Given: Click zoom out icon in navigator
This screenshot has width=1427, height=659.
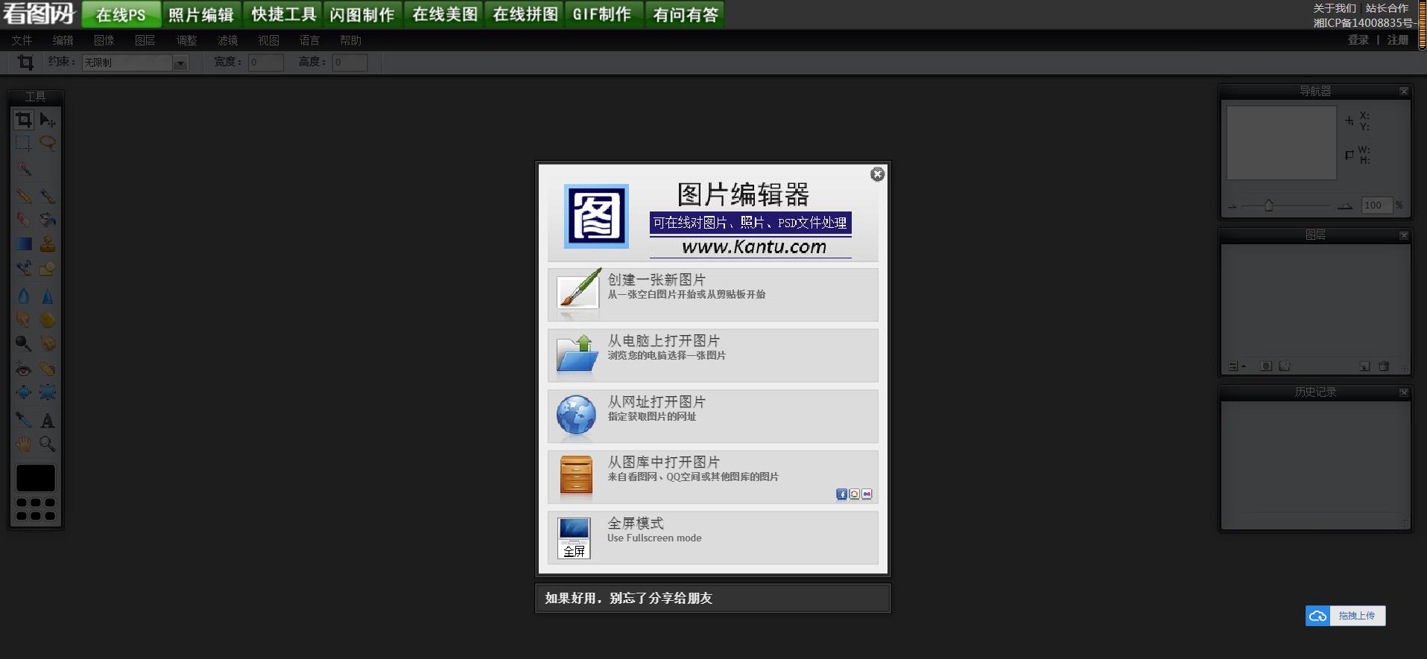Looking at the screenshot, I should pyautogui.click(x=1233, y=206).
